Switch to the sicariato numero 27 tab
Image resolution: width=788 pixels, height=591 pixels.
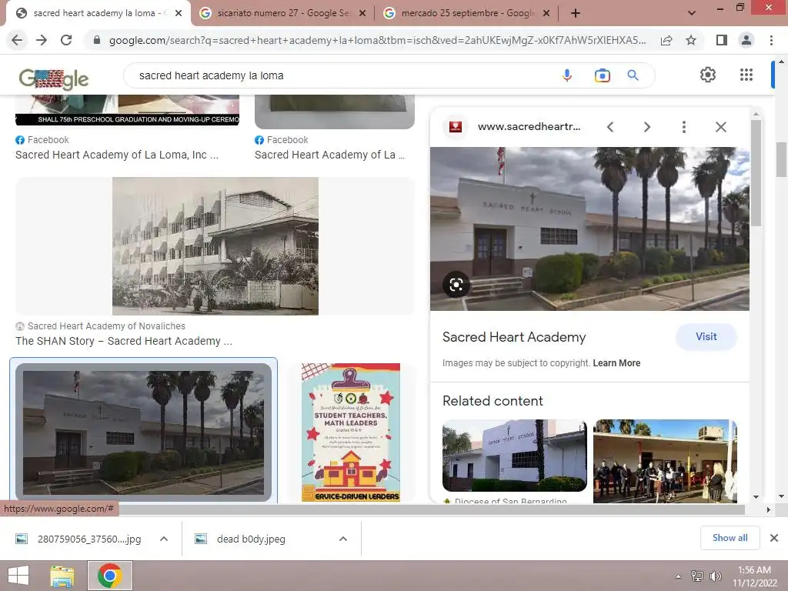pos(282,14)
